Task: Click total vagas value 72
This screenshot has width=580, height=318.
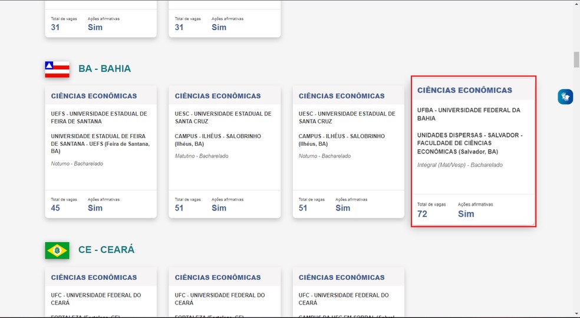Action: click(422, 214)
